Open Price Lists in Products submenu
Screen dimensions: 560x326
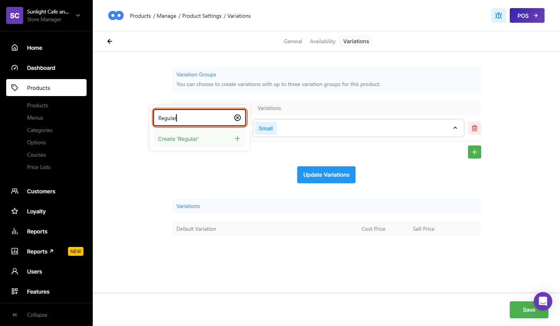coord(39,167)
